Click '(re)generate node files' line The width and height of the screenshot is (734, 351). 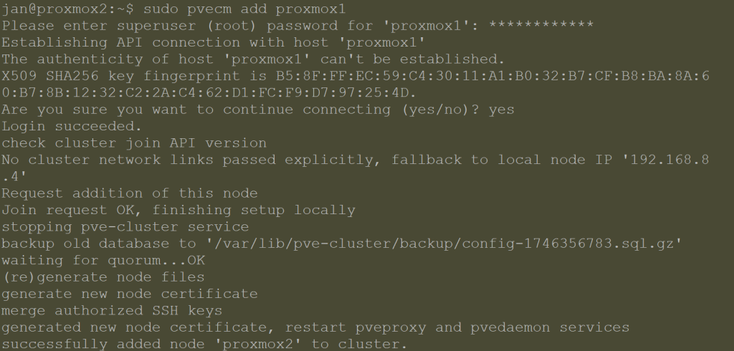103,277
